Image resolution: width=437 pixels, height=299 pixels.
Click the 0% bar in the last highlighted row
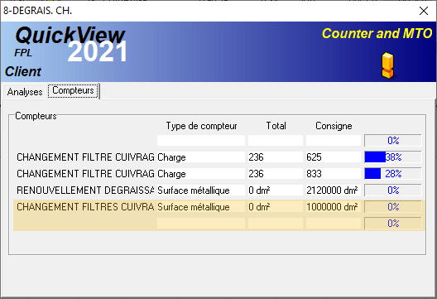(x=393, y=224)
